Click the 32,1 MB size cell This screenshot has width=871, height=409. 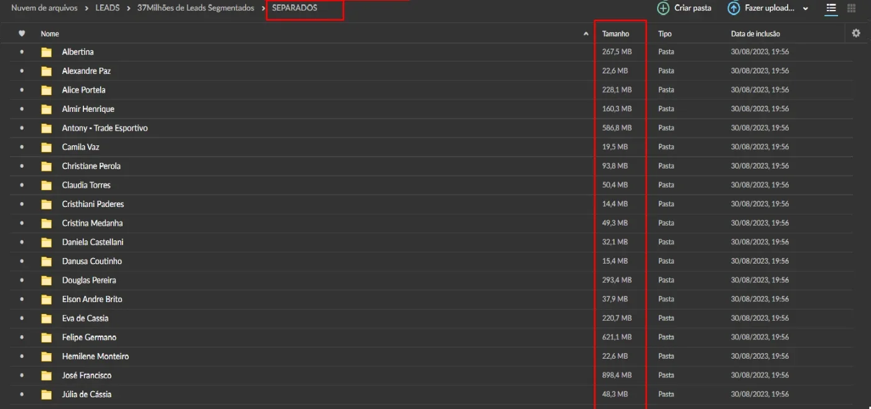coord(615,242)
